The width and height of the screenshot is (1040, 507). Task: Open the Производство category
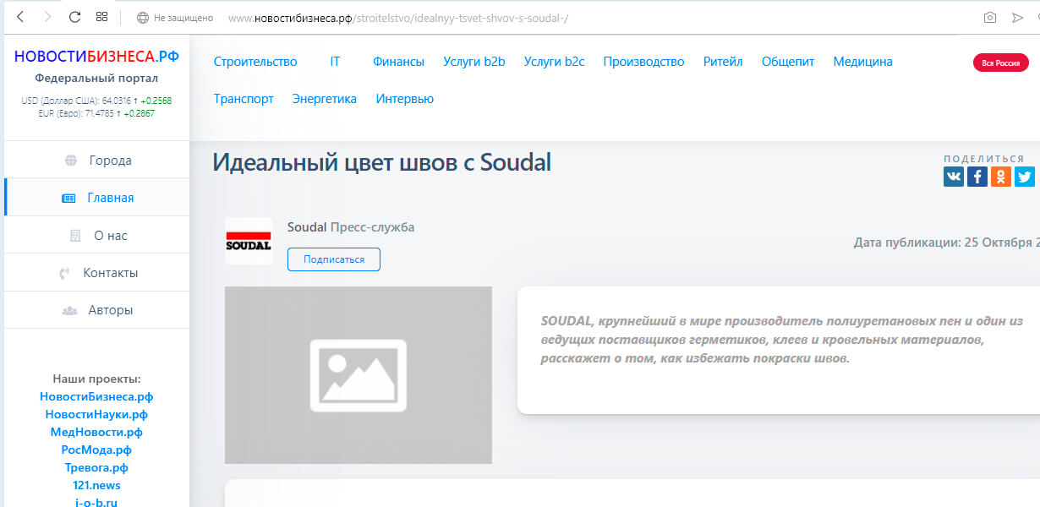pyautogui.click(x=643, y=62)
